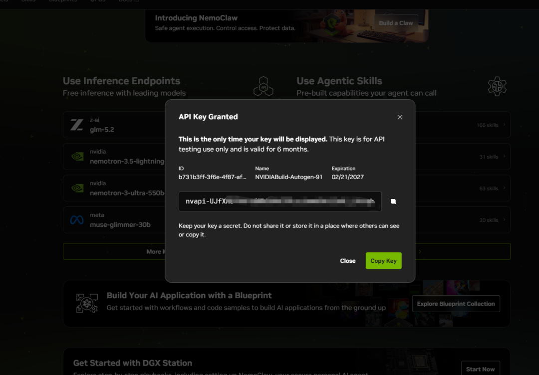Click the Meta logo beside muse-glimmer-30b
This screenshot has height=375, width=539.
coord(77,220)
